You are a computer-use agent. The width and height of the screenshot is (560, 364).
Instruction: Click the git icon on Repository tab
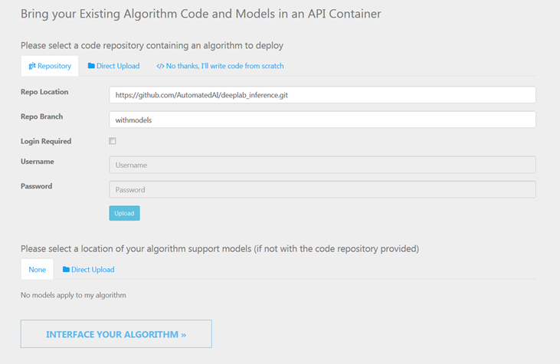click(x=32, y=66)
